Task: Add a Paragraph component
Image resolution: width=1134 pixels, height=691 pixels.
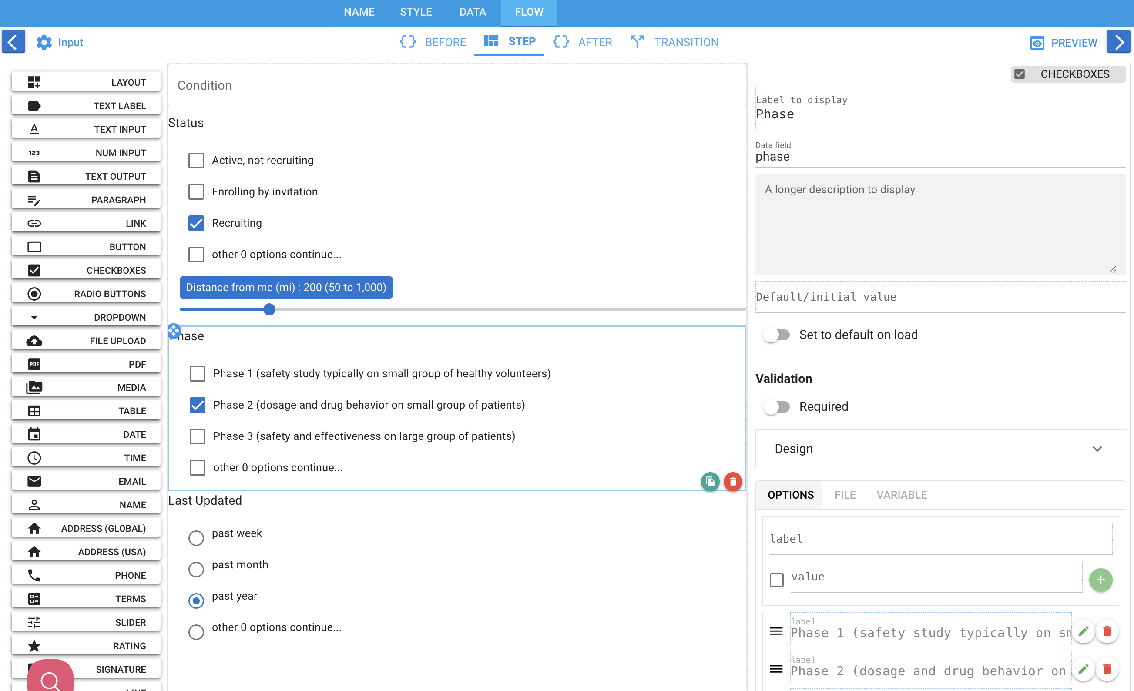Action: click(x=86, y=199)
